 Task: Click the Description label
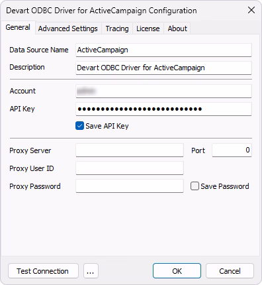[27, 67]
